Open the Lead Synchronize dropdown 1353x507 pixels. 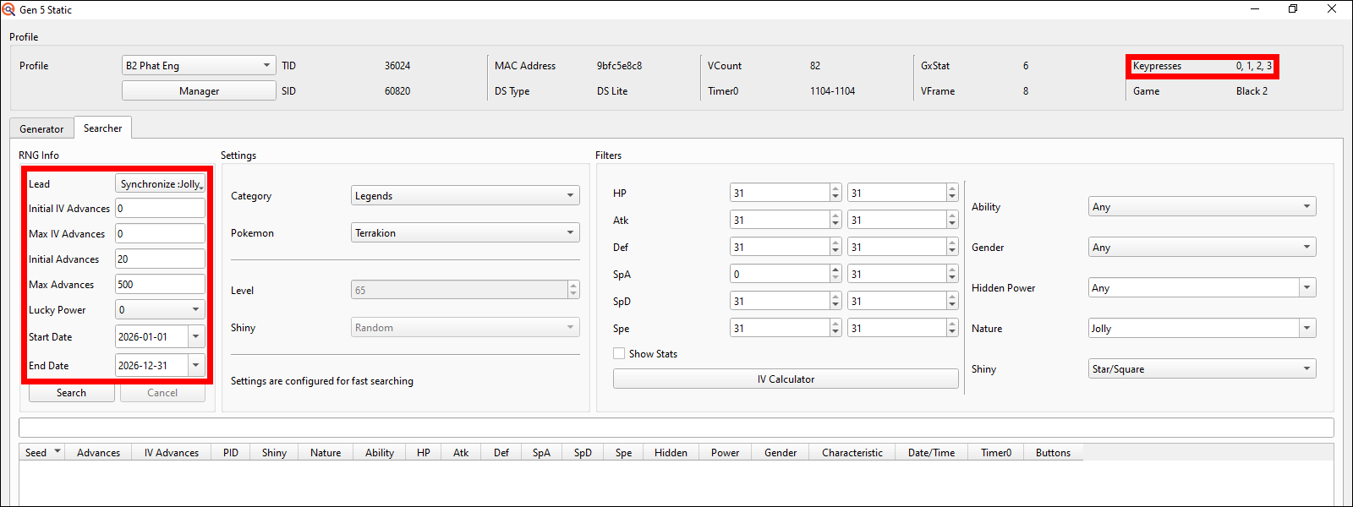160,183
